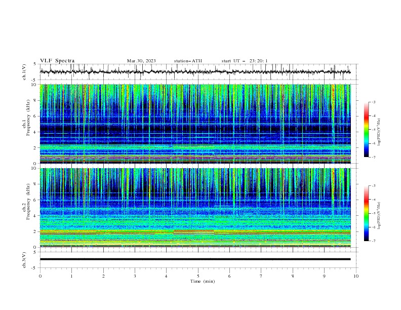
Task: Click the "-7" label on ch.1 colorbar
Action: (x=374, y=157)
